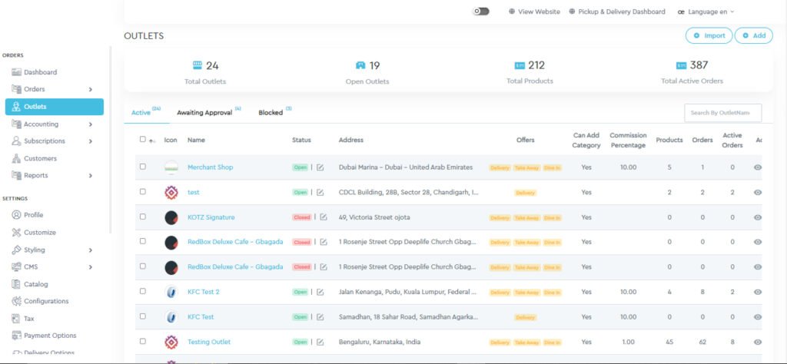Tick the select-all checkbox in table header

tap(143, 140)
